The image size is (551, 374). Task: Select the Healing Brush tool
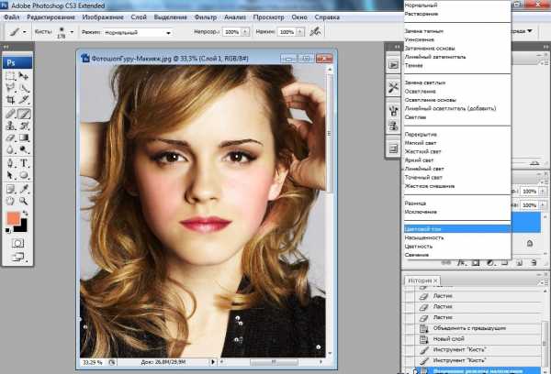pos(10,114)
